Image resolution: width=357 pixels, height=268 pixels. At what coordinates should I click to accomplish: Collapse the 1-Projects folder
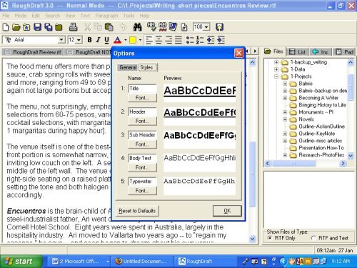(x=276, y=76)
